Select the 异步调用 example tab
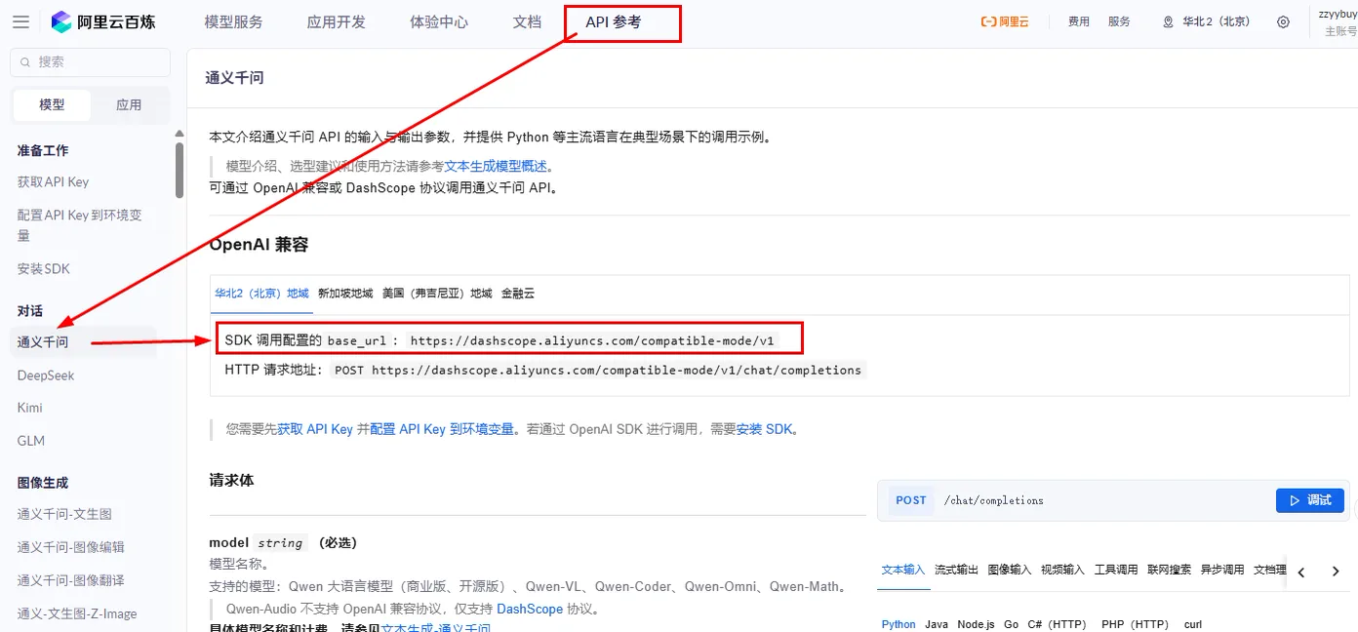This screenshot has height=632, width=1358. coord(1222,570)
